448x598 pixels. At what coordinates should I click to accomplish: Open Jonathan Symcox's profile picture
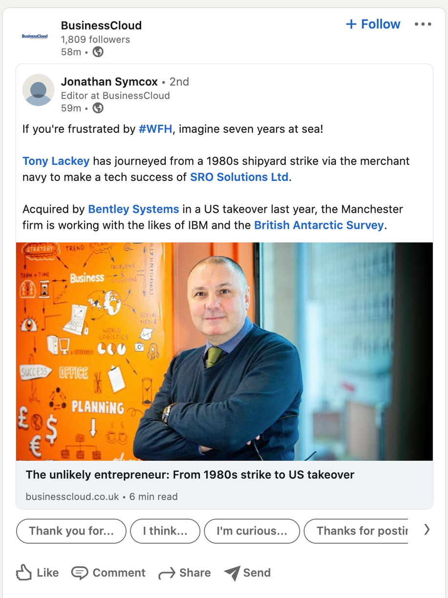coord(38,90)
